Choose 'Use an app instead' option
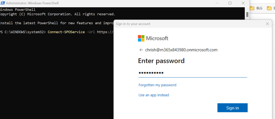 point(154,95)
